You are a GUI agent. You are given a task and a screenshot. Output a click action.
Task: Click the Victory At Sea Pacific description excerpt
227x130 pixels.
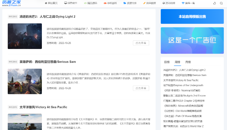98,123
